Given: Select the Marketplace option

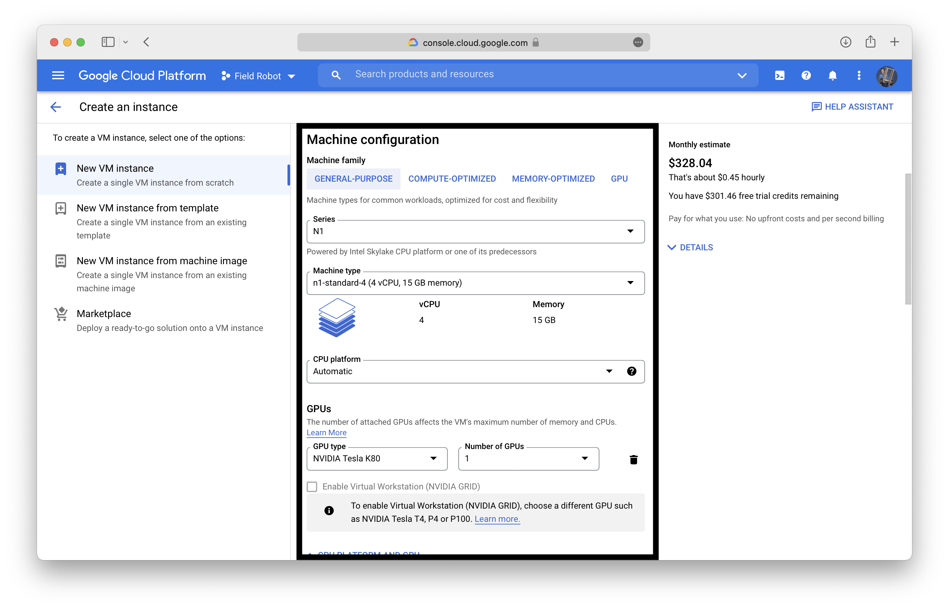Looking at the screenshot, I should point(163,320).
